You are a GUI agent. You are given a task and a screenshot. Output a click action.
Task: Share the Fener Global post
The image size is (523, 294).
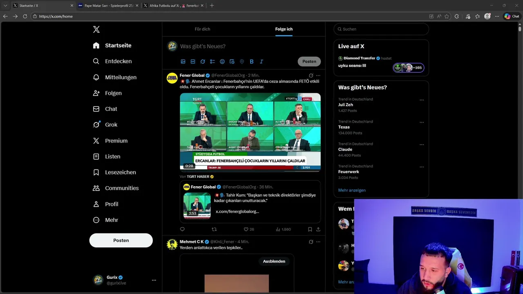point(318,229)
